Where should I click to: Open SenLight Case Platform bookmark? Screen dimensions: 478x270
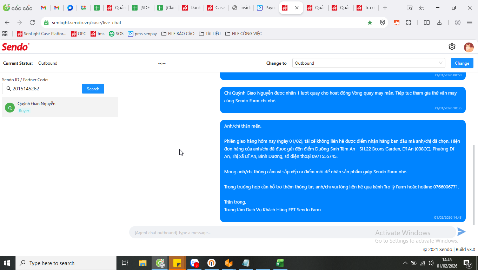pos(41,34)
